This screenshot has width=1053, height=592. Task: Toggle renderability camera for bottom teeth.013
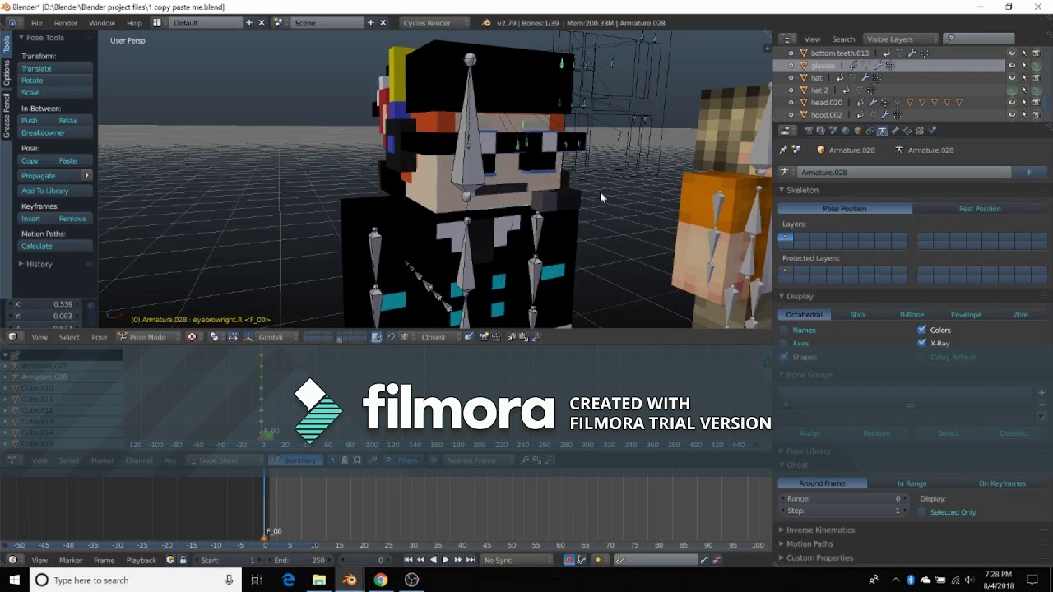click(x=1036, y=53)
